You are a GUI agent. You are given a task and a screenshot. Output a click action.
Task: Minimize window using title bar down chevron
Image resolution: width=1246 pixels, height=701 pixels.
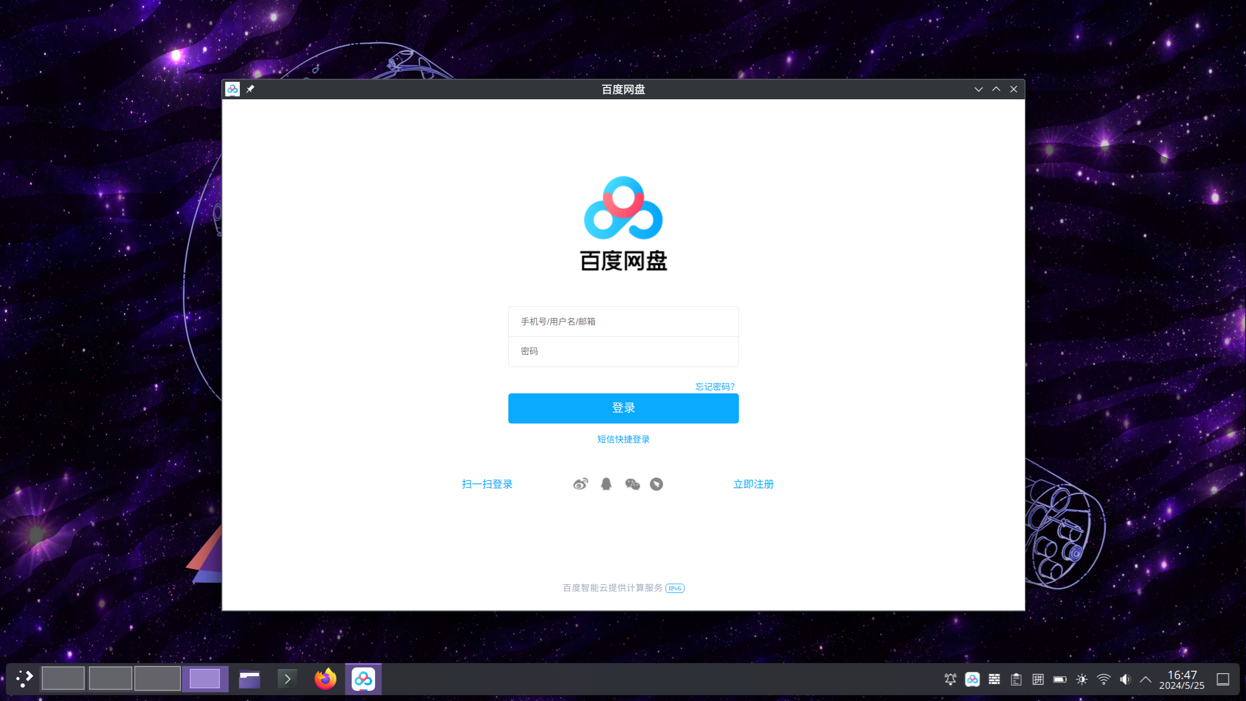coord(978,89)
